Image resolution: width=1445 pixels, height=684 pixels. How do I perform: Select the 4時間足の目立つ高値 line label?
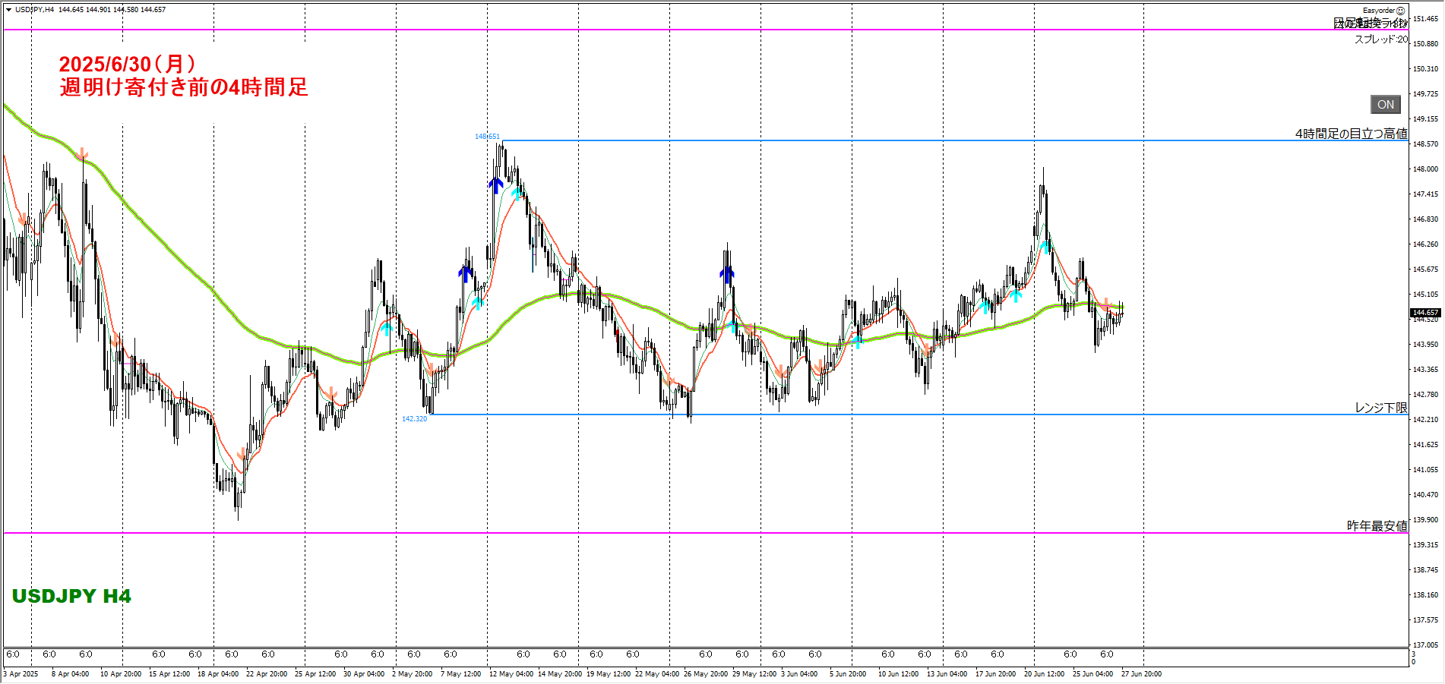point(1351,134)
